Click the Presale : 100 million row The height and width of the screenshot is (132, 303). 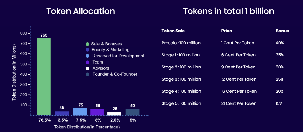pyautogui.click(x=181, y=43)
